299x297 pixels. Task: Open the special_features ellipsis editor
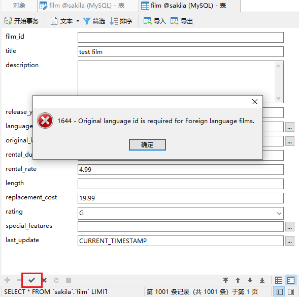point(290,227)
